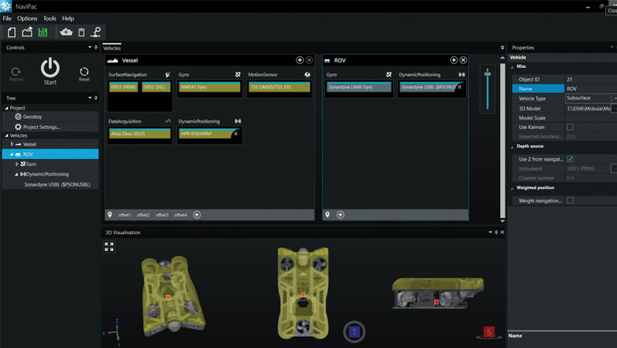Open the Vehicle Type dropdown
The height and width of the screenshot is (348, 617).
click(x=615, y=98)
